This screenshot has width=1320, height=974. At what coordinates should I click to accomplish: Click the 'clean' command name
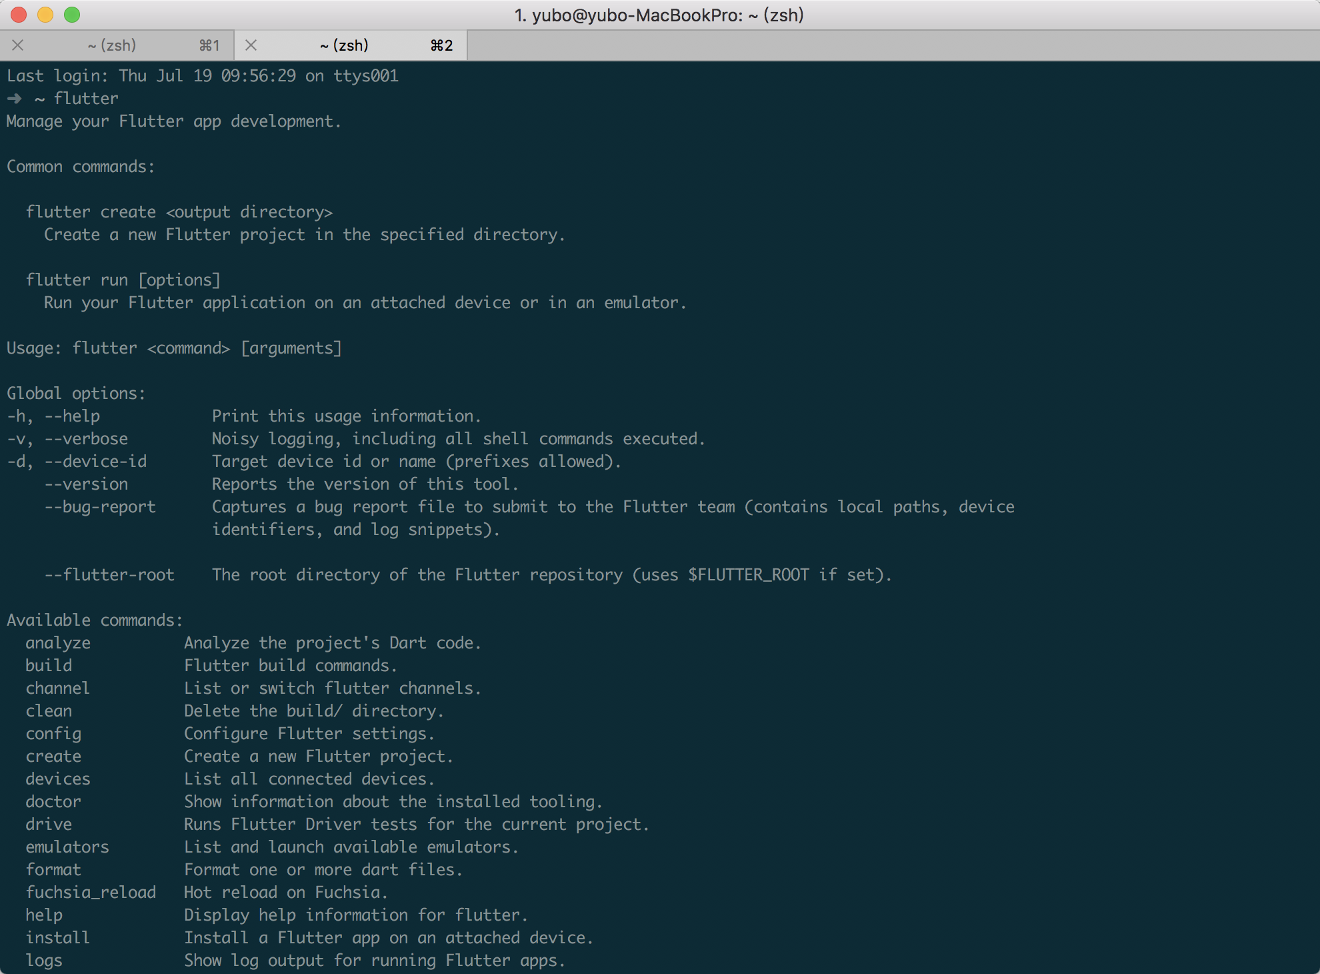pyautogui.click(x=49, y=711)
